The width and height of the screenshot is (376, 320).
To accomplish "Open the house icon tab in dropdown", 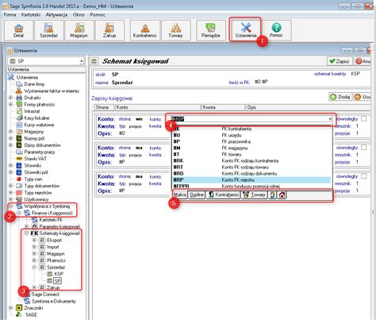I will [282, 195].
